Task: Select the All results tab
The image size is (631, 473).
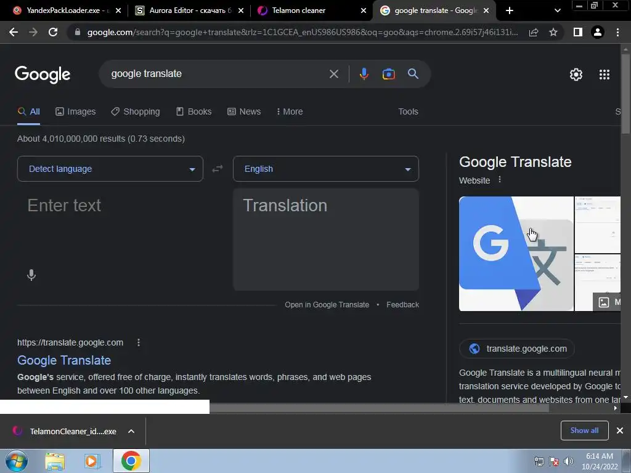Action: tap(28, 111)
